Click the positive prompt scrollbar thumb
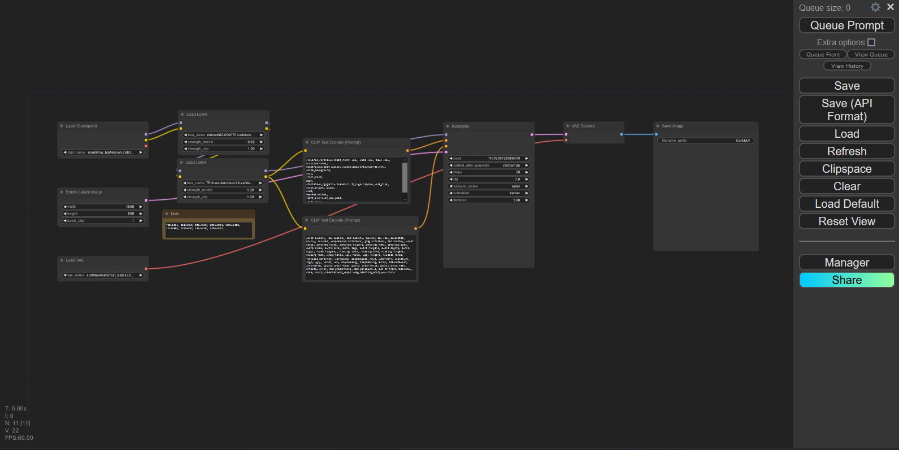 coord(405,177)
